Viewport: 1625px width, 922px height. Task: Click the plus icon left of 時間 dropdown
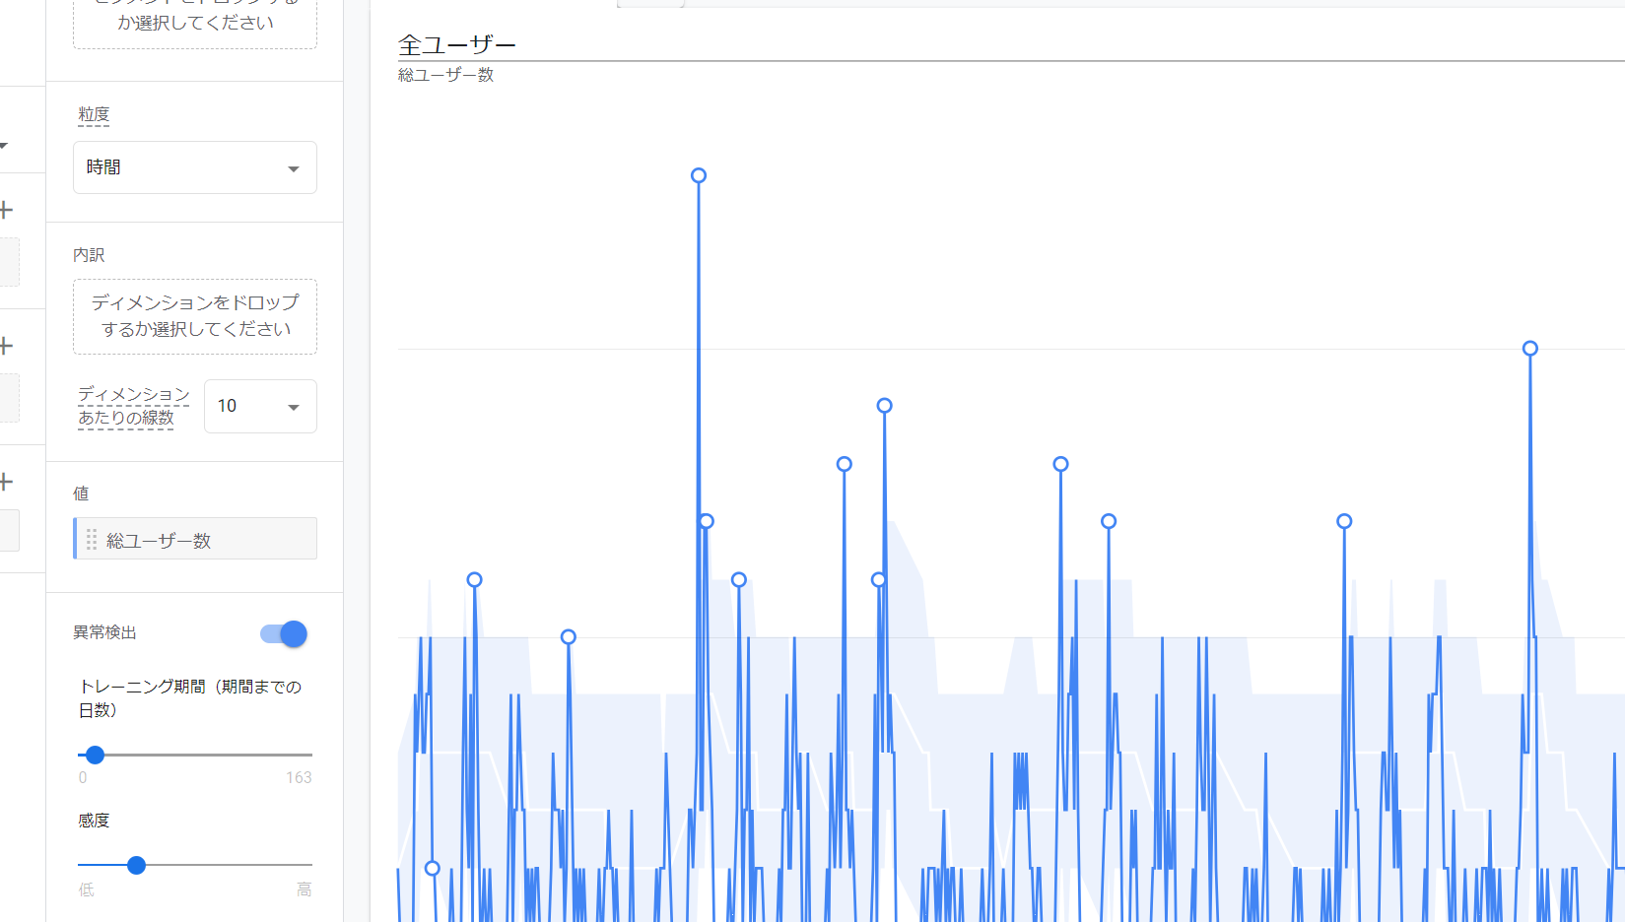coord(6,210)
